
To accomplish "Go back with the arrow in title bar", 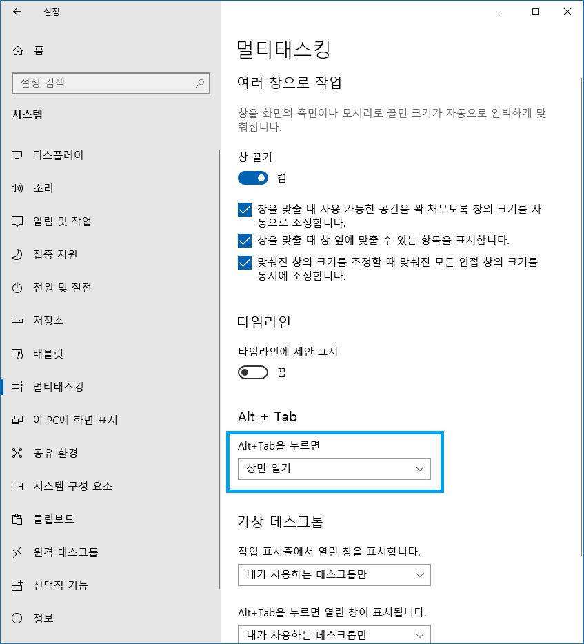I will click(x=17, y=12).
